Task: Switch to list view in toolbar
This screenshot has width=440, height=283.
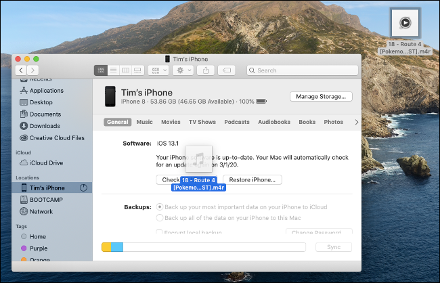Action: (x=113, y=70)
